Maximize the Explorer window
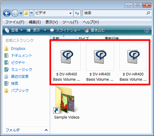Viewport: 154px width, 136px height. point(138,5)
